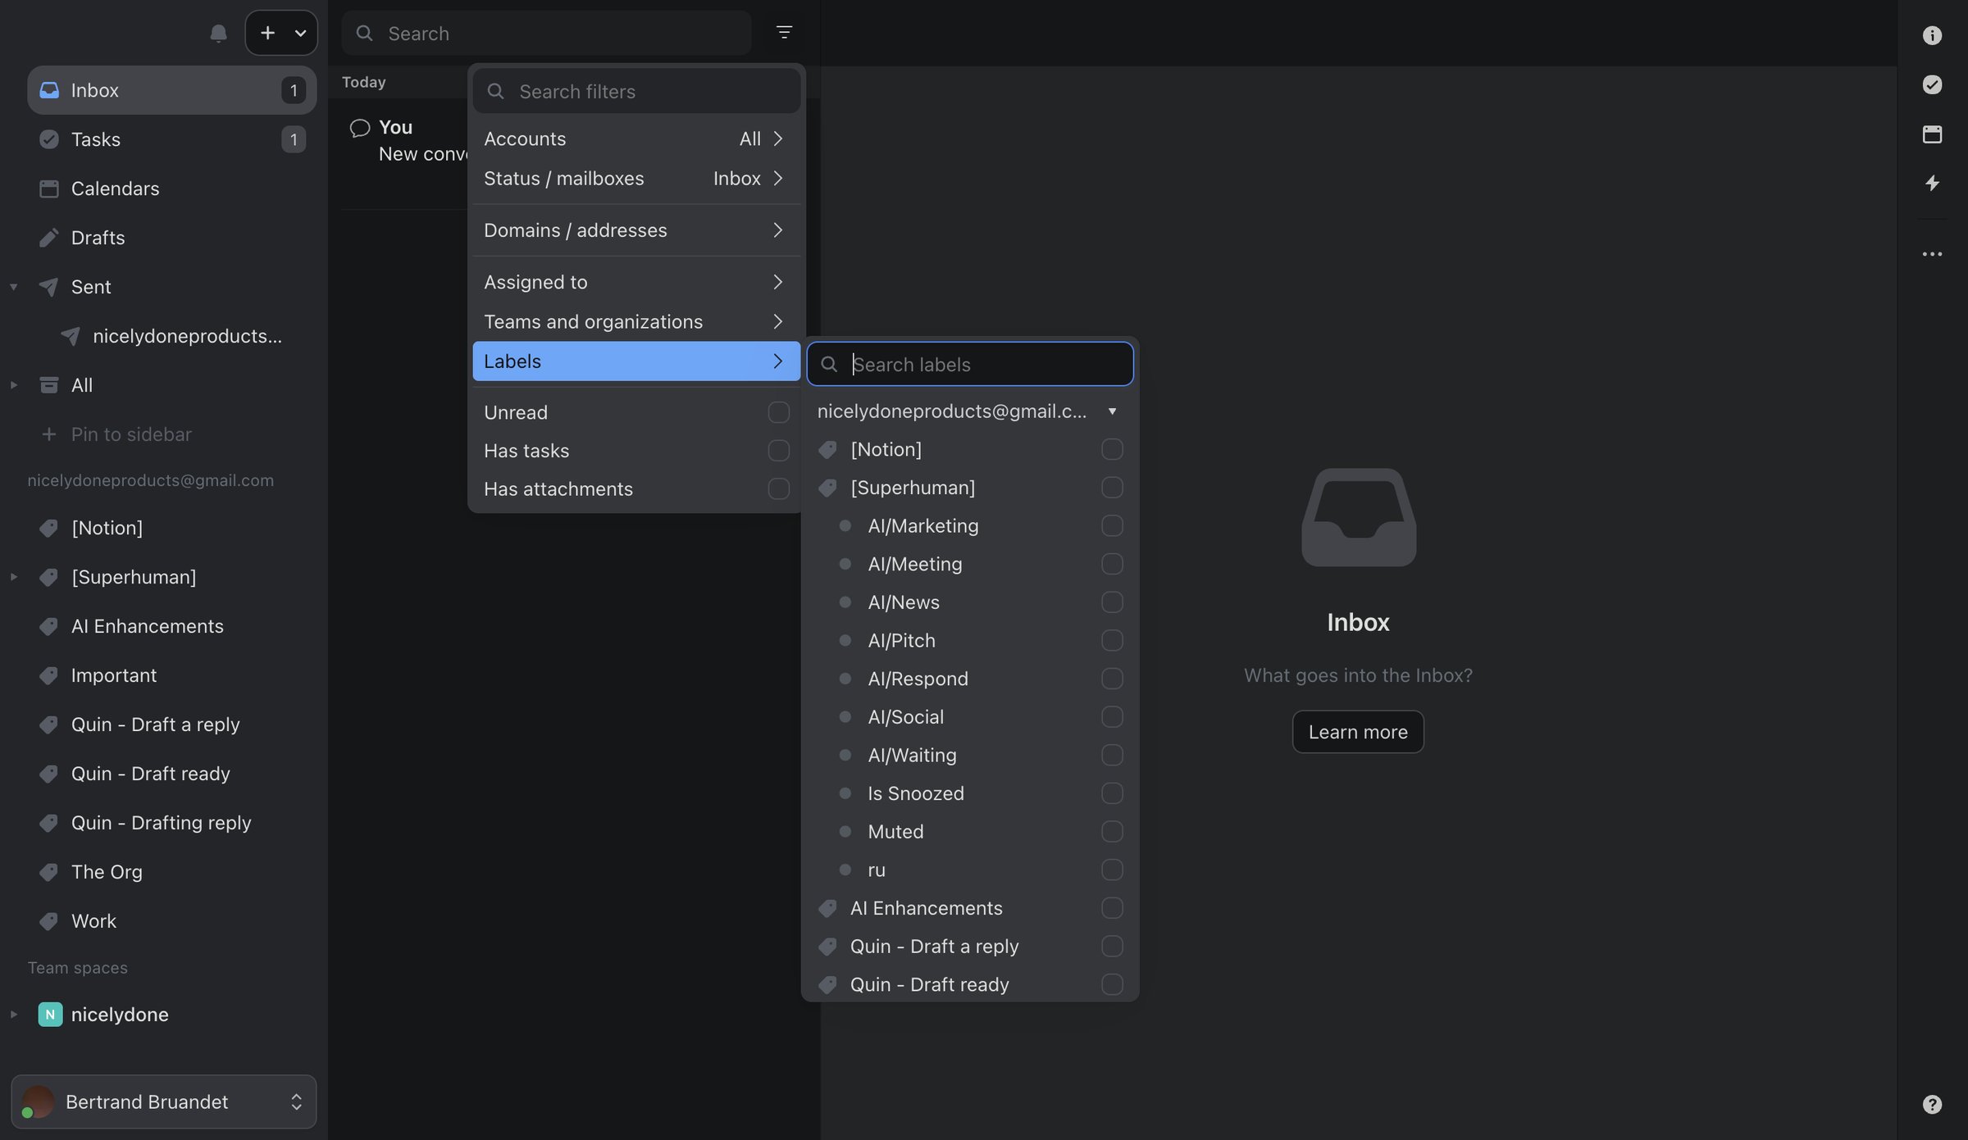
Task: Open Drafts in the sidebar
Action: tap(172, 238)
